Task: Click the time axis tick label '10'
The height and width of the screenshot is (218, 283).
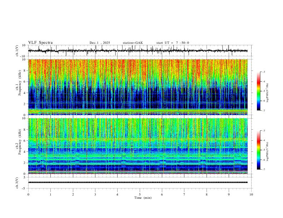Action: tap(251, 194)
